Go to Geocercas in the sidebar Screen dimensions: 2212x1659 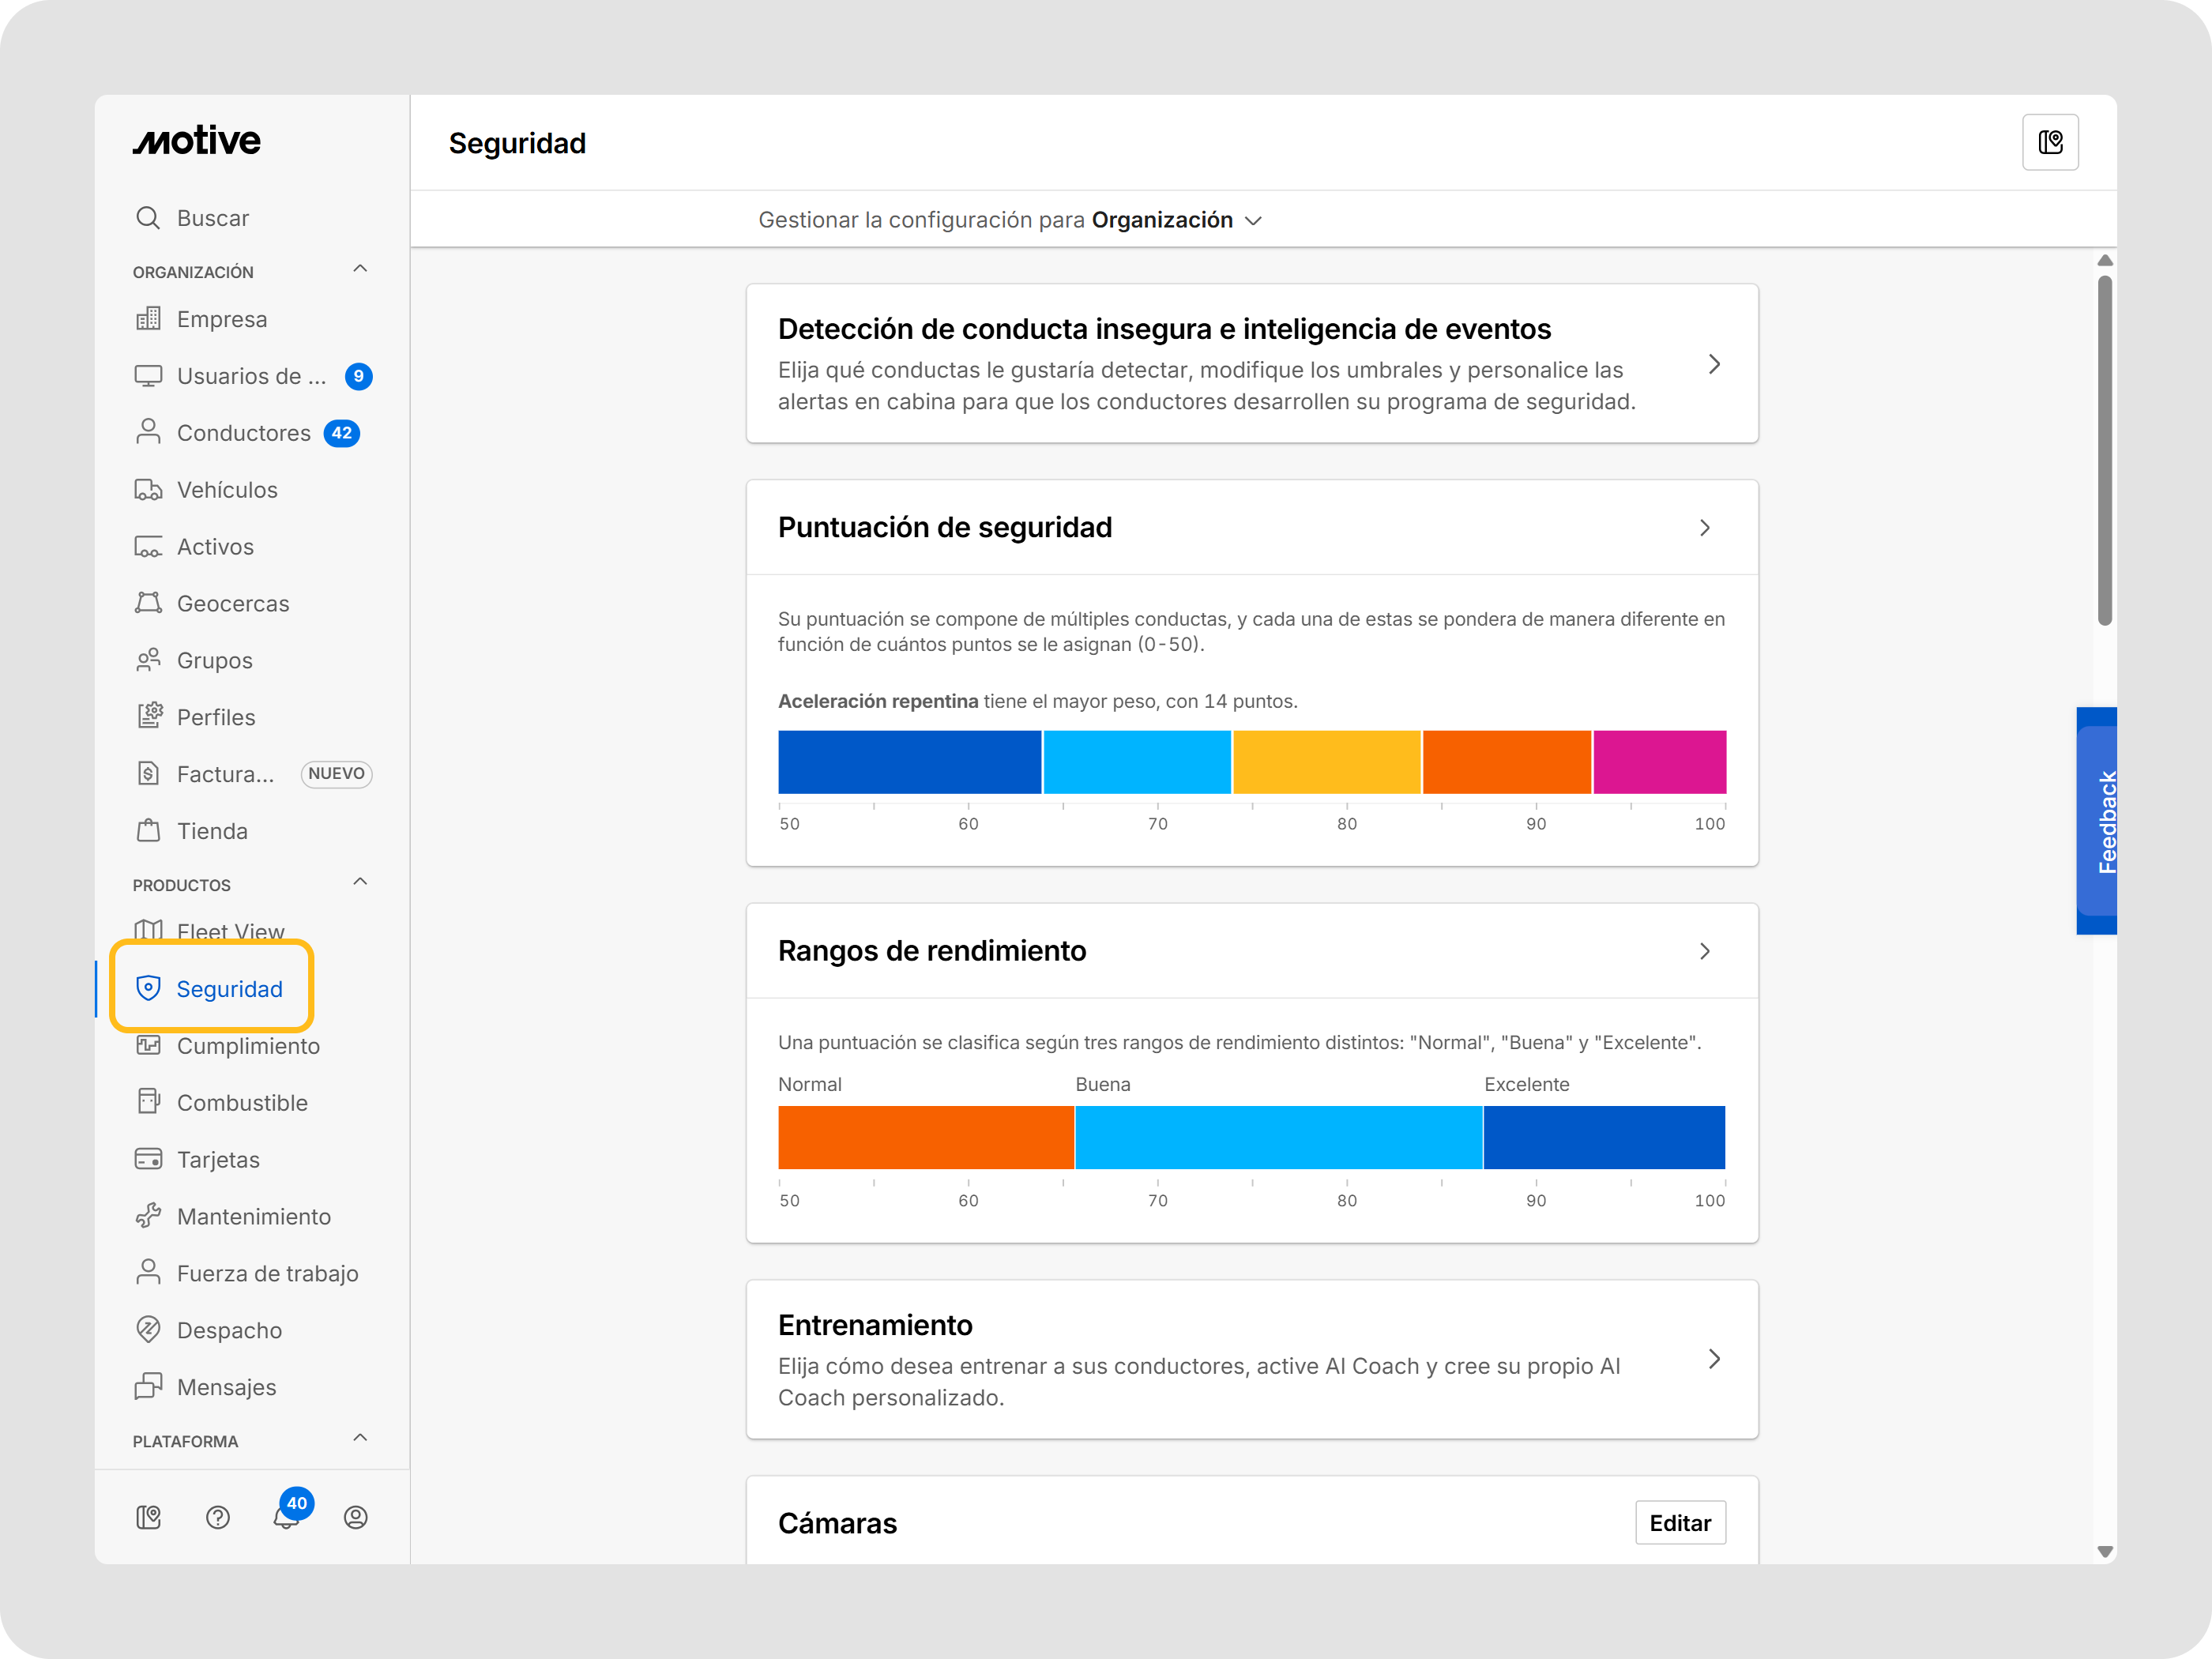click(232, 604)
